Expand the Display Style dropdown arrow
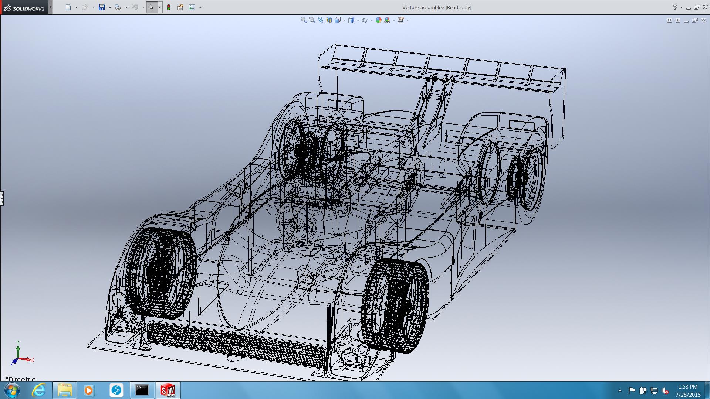 point(358,20)
